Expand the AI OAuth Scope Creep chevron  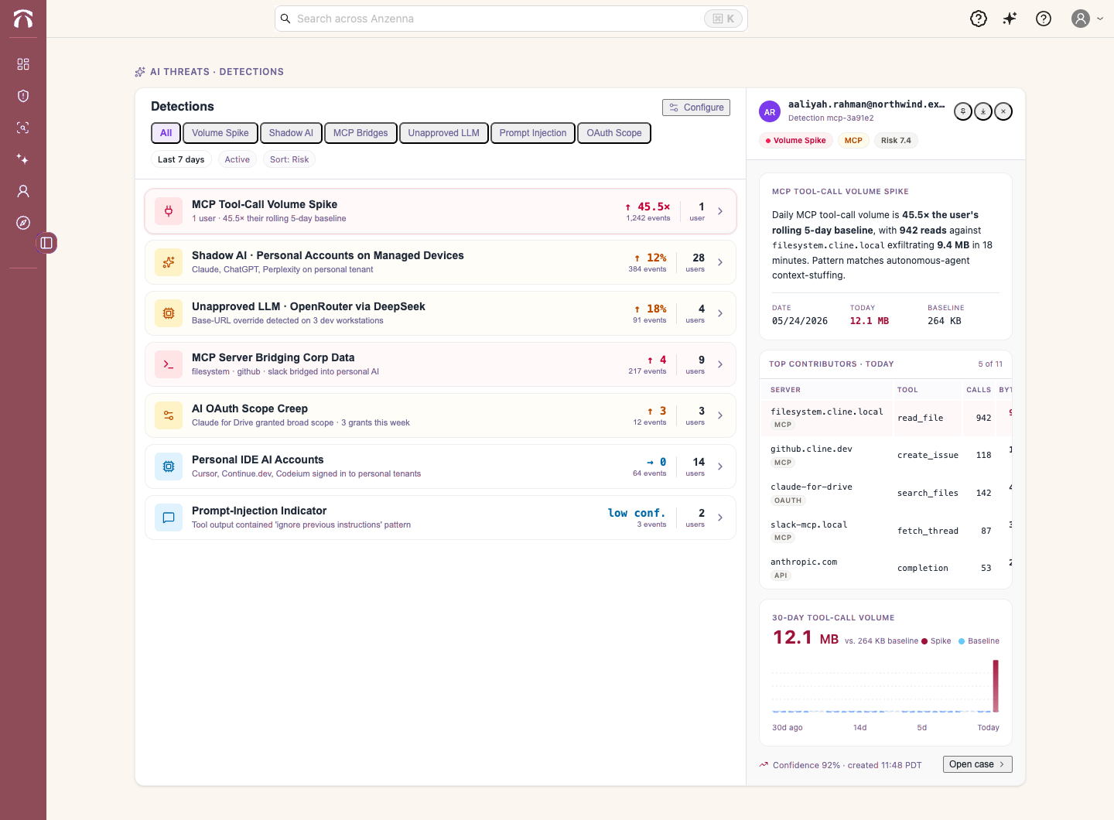click(x=720, y=415)
